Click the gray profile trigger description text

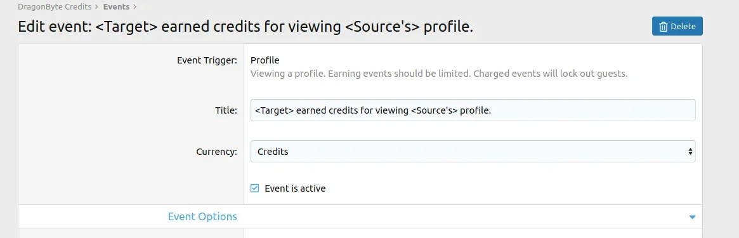(439, 74)
